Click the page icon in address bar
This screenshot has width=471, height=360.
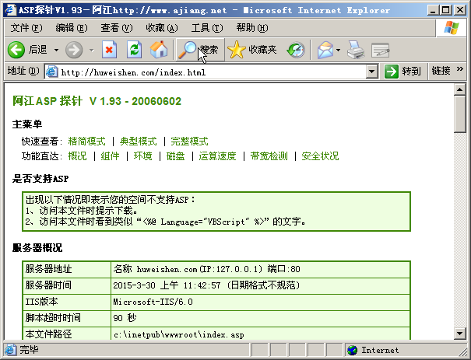[51, 72]
